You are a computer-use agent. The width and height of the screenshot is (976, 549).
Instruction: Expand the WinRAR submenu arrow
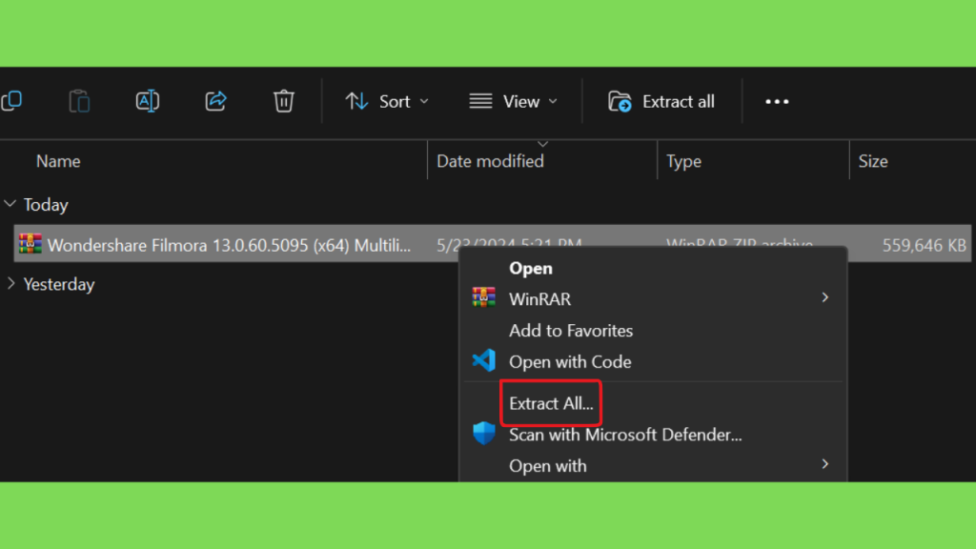pyautogui.click(x=824, y=297)
